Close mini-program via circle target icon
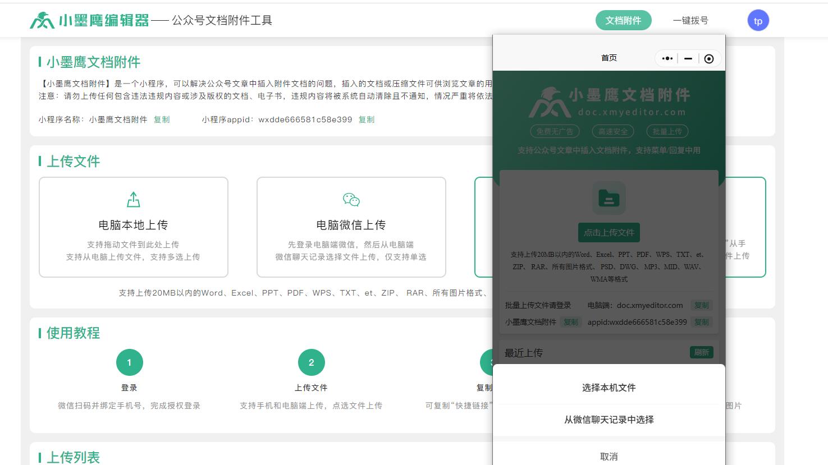Screen dimensions: 828x465 [x=709, y=58]
